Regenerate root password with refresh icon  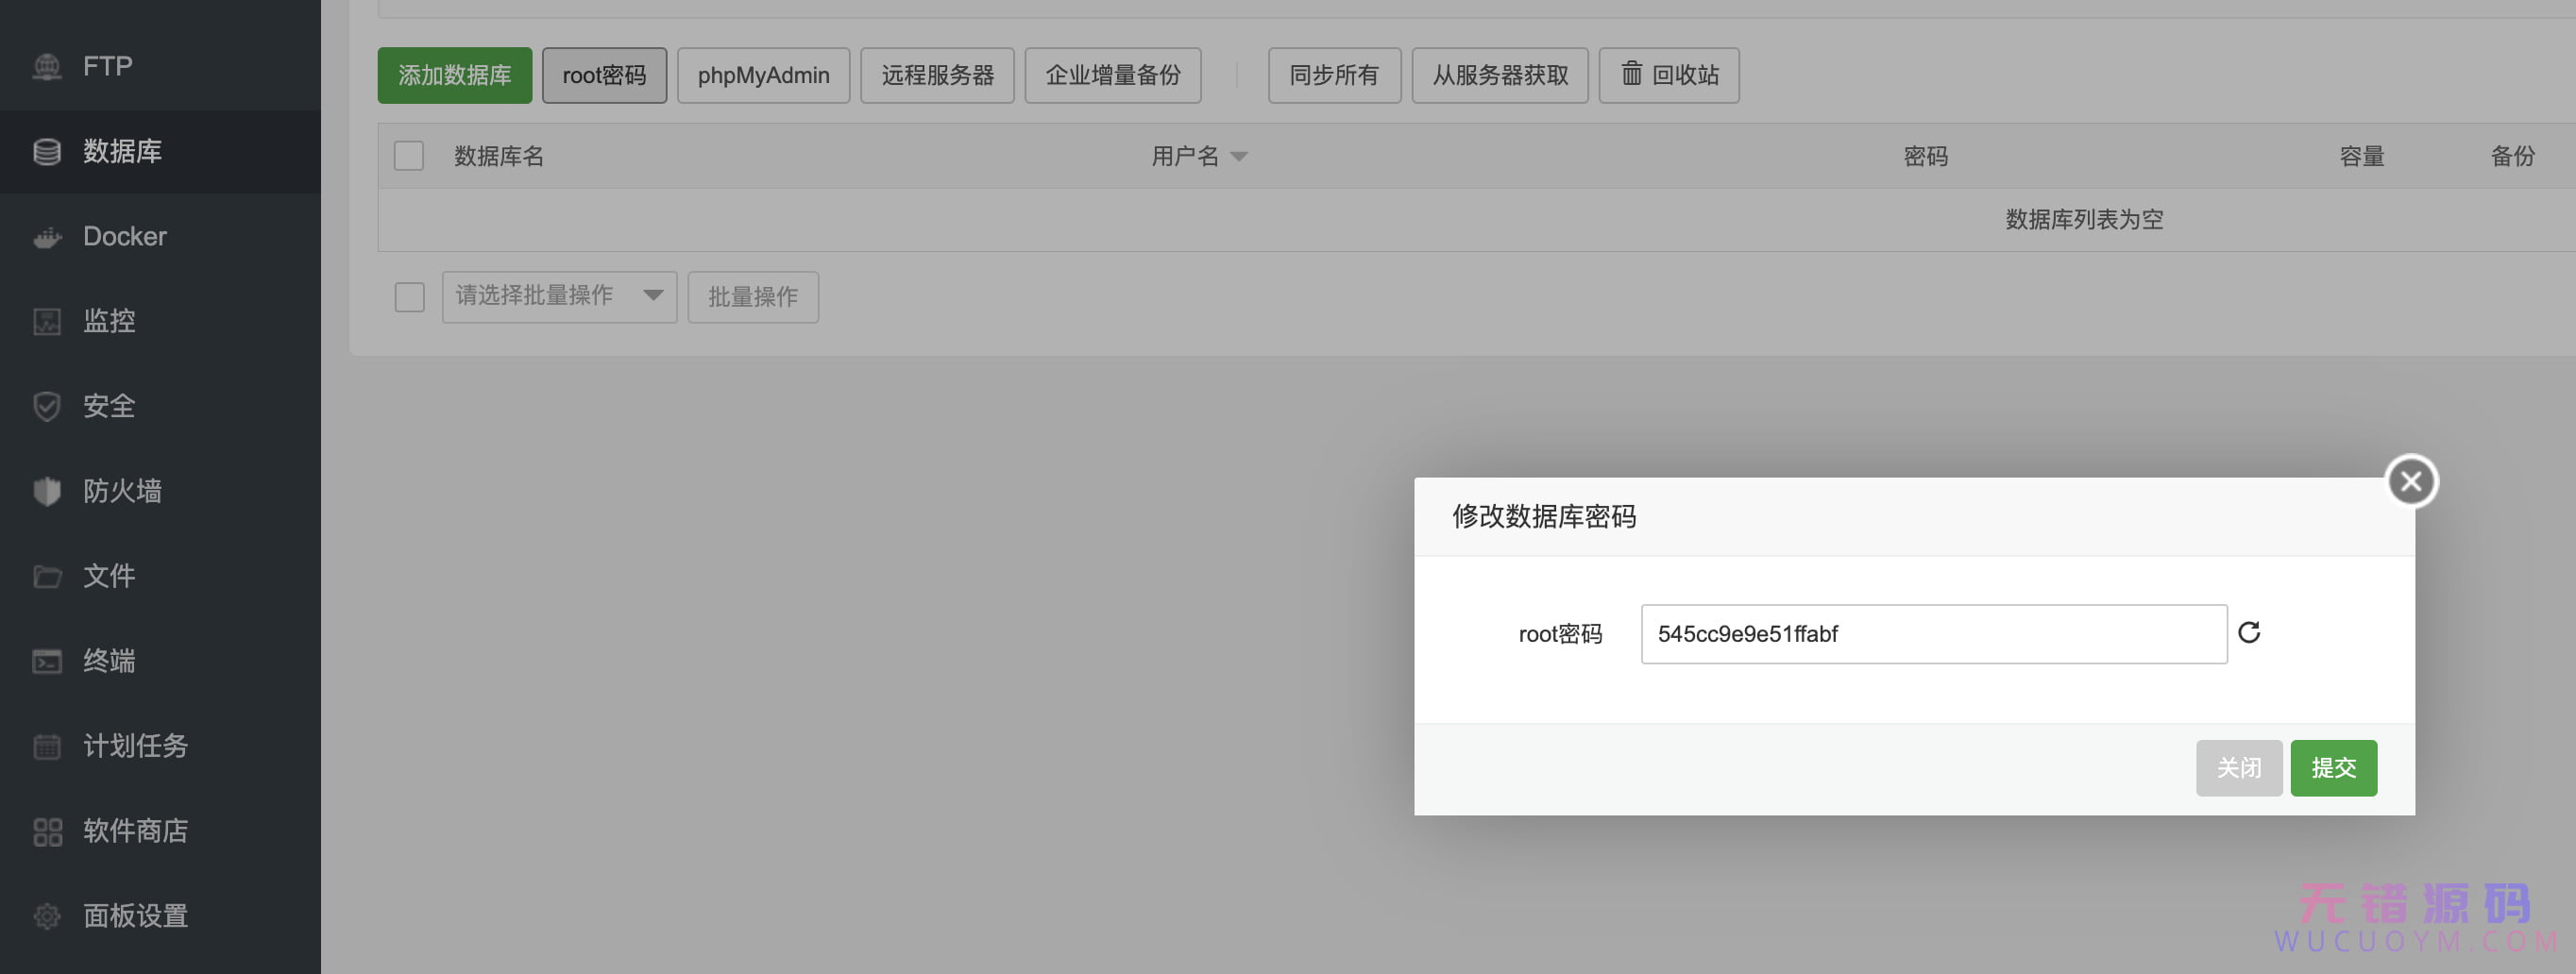click(2249, 633)
